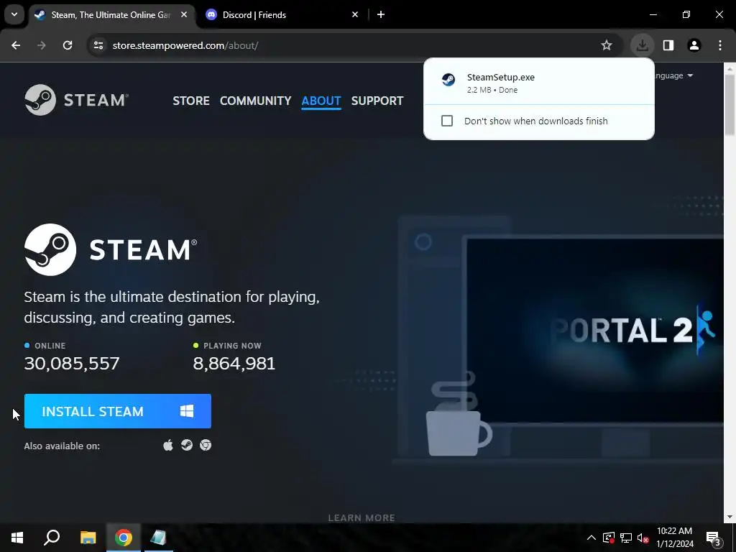Open File Explorer from taskbar
The image size is (736, 552).
[88, 538]
